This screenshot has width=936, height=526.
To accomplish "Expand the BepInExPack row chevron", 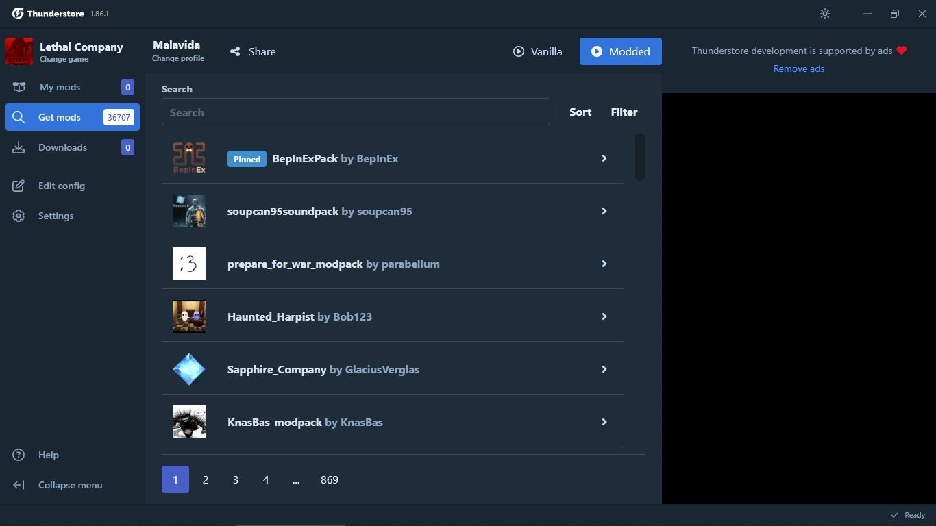I will point(604,158).
